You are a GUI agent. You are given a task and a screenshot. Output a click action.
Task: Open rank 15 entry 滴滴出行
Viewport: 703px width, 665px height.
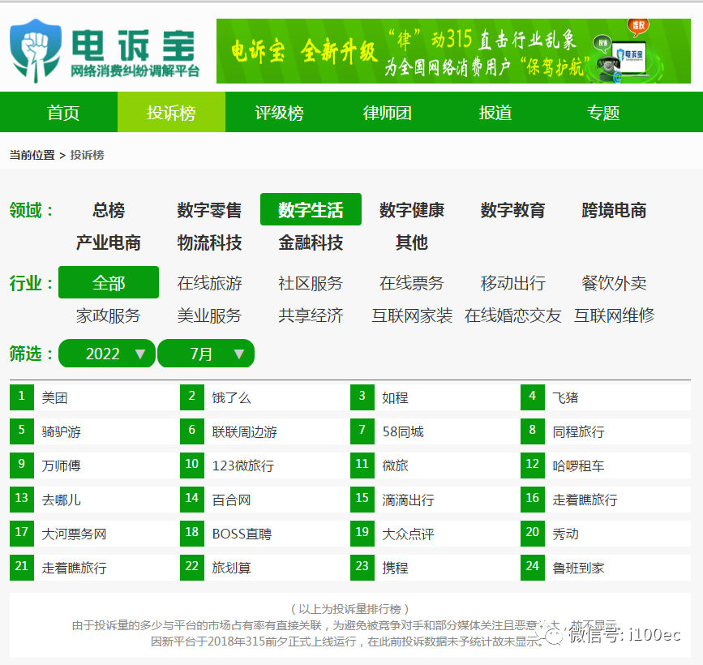click(408, 500)
